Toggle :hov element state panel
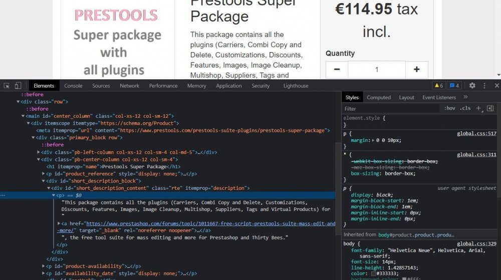Screen dimensions: 501x280 pyautogui.click(x=449, y=108)
